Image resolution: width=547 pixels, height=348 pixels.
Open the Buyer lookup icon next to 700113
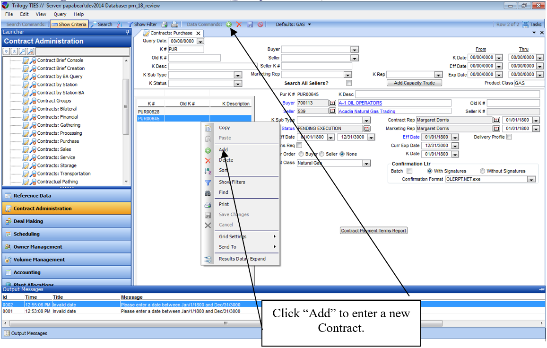[332, 103]
